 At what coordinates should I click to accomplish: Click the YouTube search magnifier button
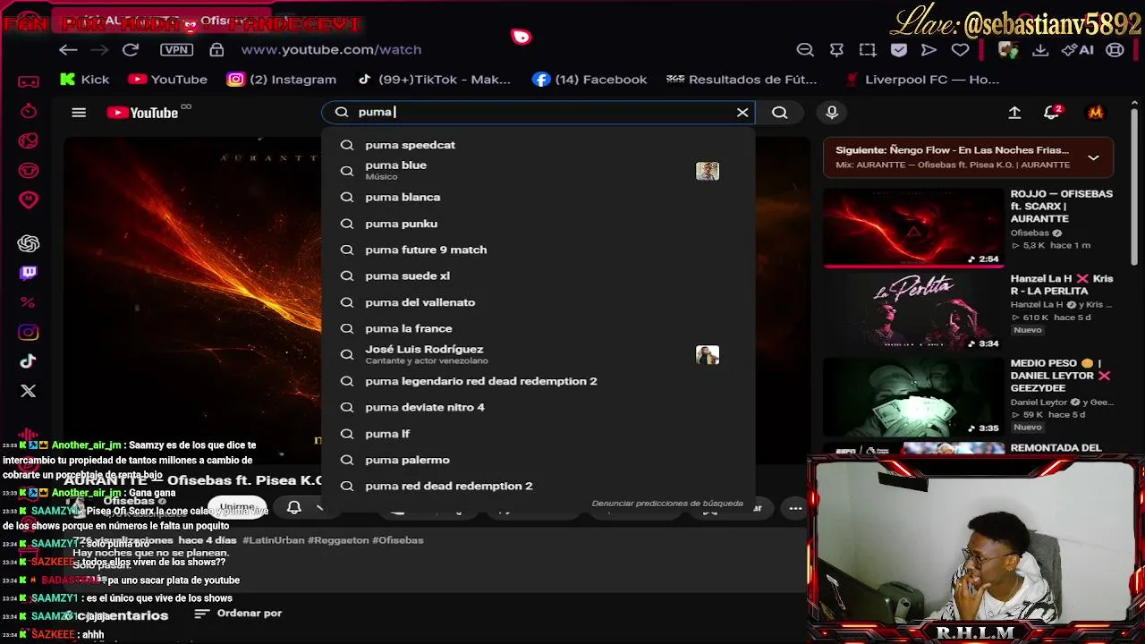pos(780,112)
